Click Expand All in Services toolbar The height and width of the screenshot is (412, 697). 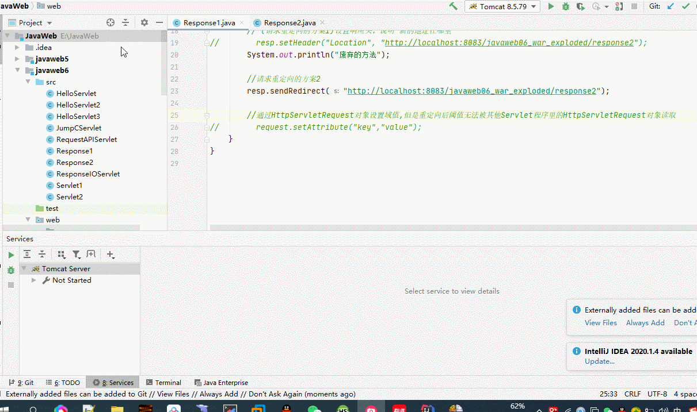[x=27, y=254]
